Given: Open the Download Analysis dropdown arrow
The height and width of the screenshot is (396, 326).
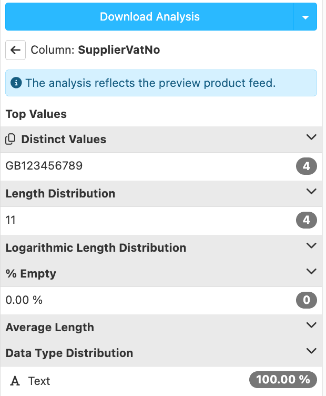Looking at the screenshot, I should coord(305,17).
